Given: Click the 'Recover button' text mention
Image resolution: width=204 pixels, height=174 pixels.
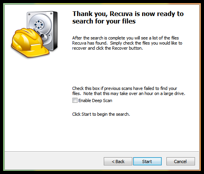Looking at the screenshot, I should coord(127,48).
